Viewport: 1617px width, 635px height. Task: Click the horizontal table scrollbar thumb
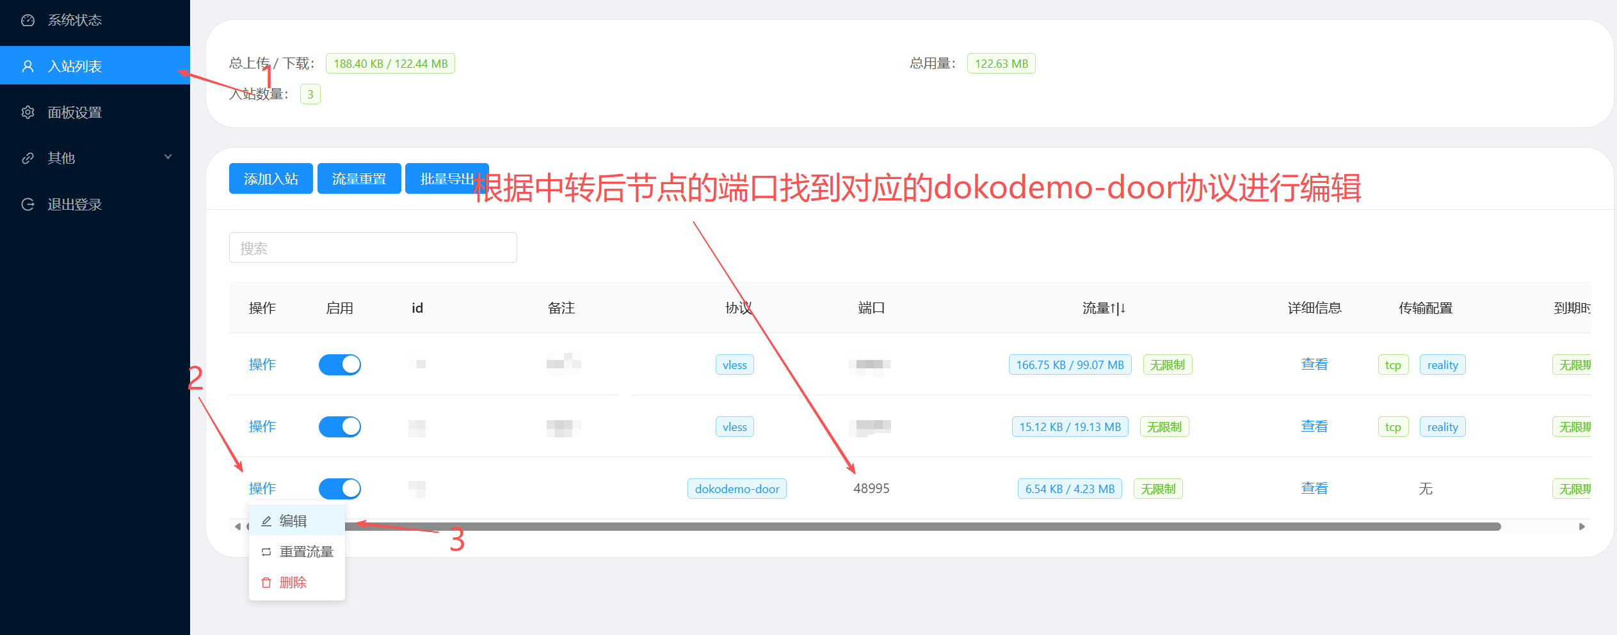pyautogui.click(x=874, y=527)
